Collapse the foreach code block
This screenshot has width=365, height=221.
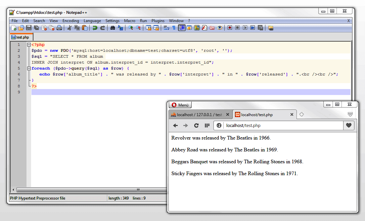point(29,69)
